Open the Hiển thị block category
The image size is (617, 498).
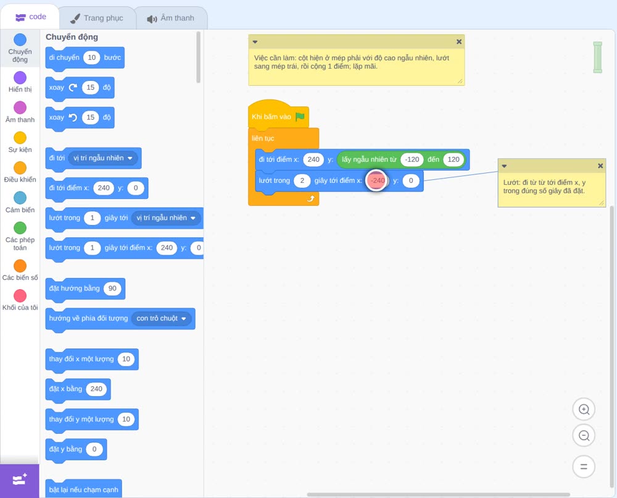click(20, 78)
